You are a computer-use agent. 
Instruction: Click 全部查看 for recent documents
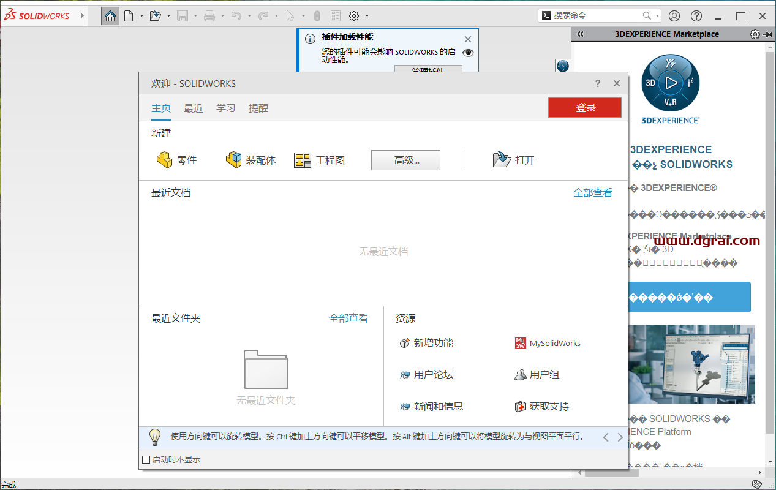pyautogui.click(x=593, y=193)
